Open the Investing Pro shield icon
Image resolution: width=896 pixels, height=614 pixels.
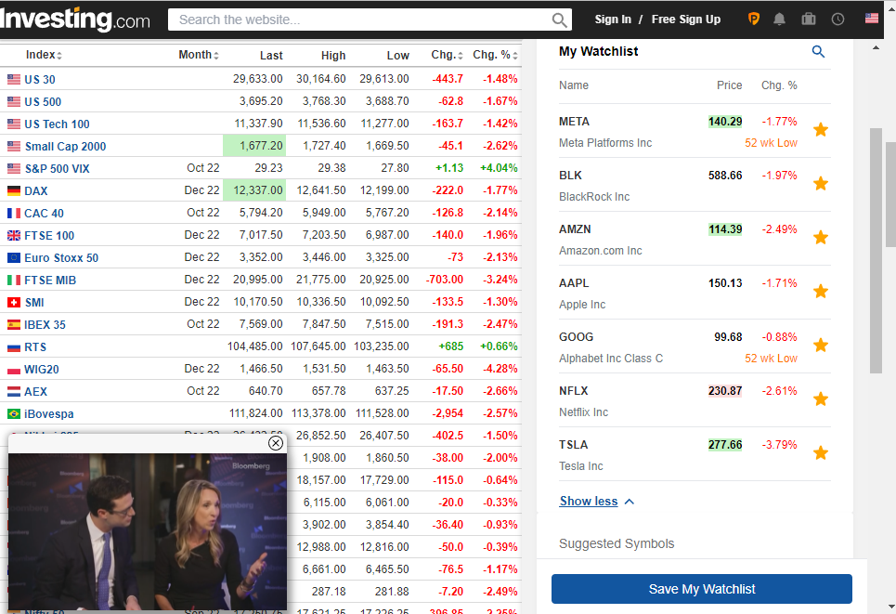(754, 20)
